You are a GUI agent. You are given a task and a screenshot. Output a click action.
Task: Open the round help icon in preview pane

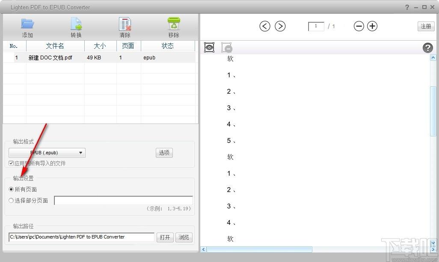tap(427, 48)
